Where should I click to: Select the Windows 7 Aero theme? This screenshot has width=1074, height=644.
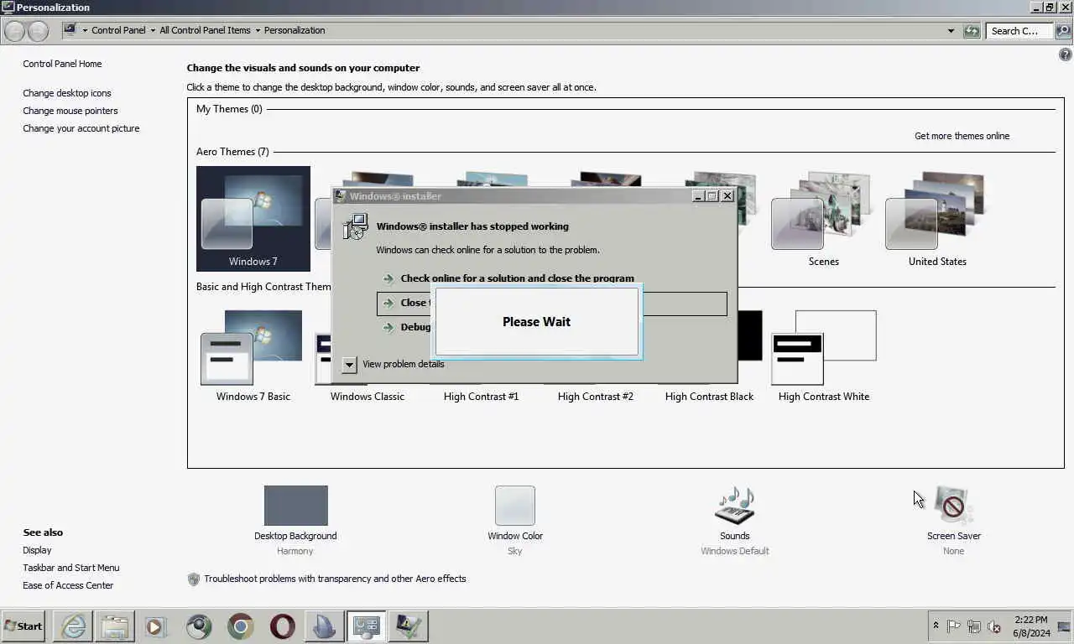(x=253, y=219)
